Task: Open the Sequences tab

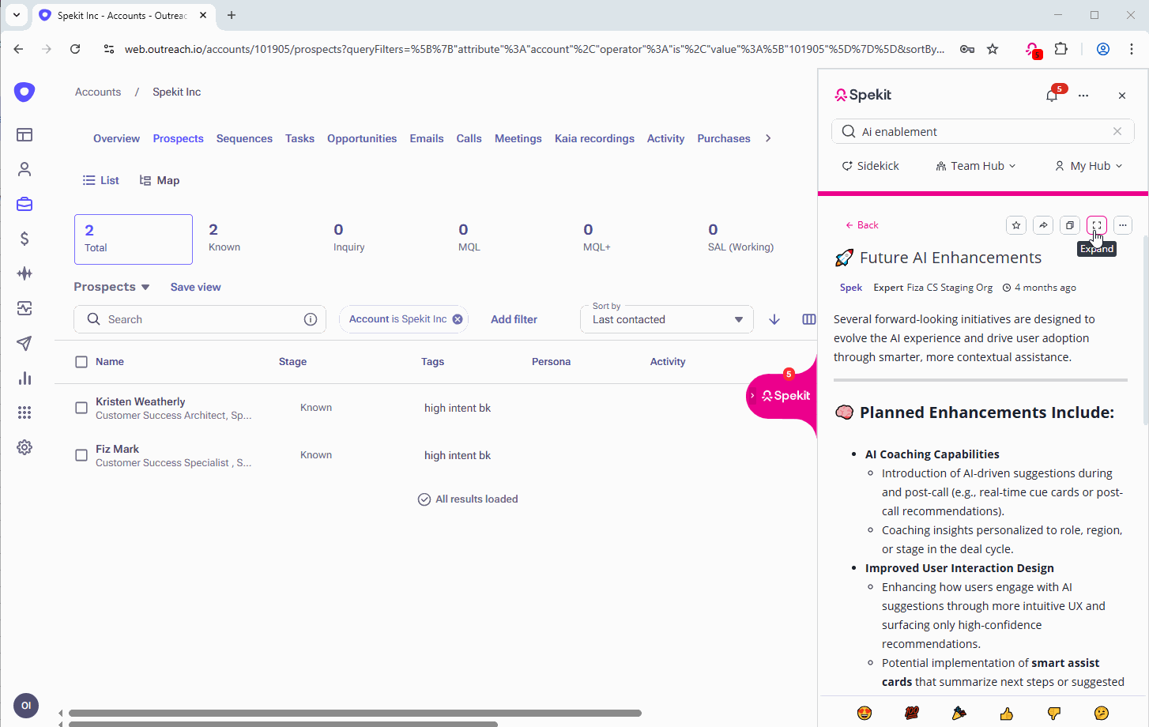Action: (x=244, y=138)
